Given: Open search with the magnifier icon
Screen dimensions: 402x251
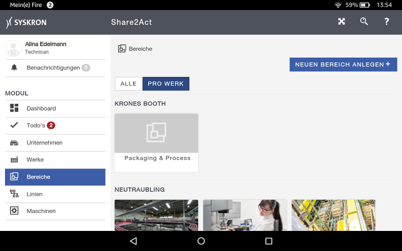Looking at the screenshot, I should (364, 22).
